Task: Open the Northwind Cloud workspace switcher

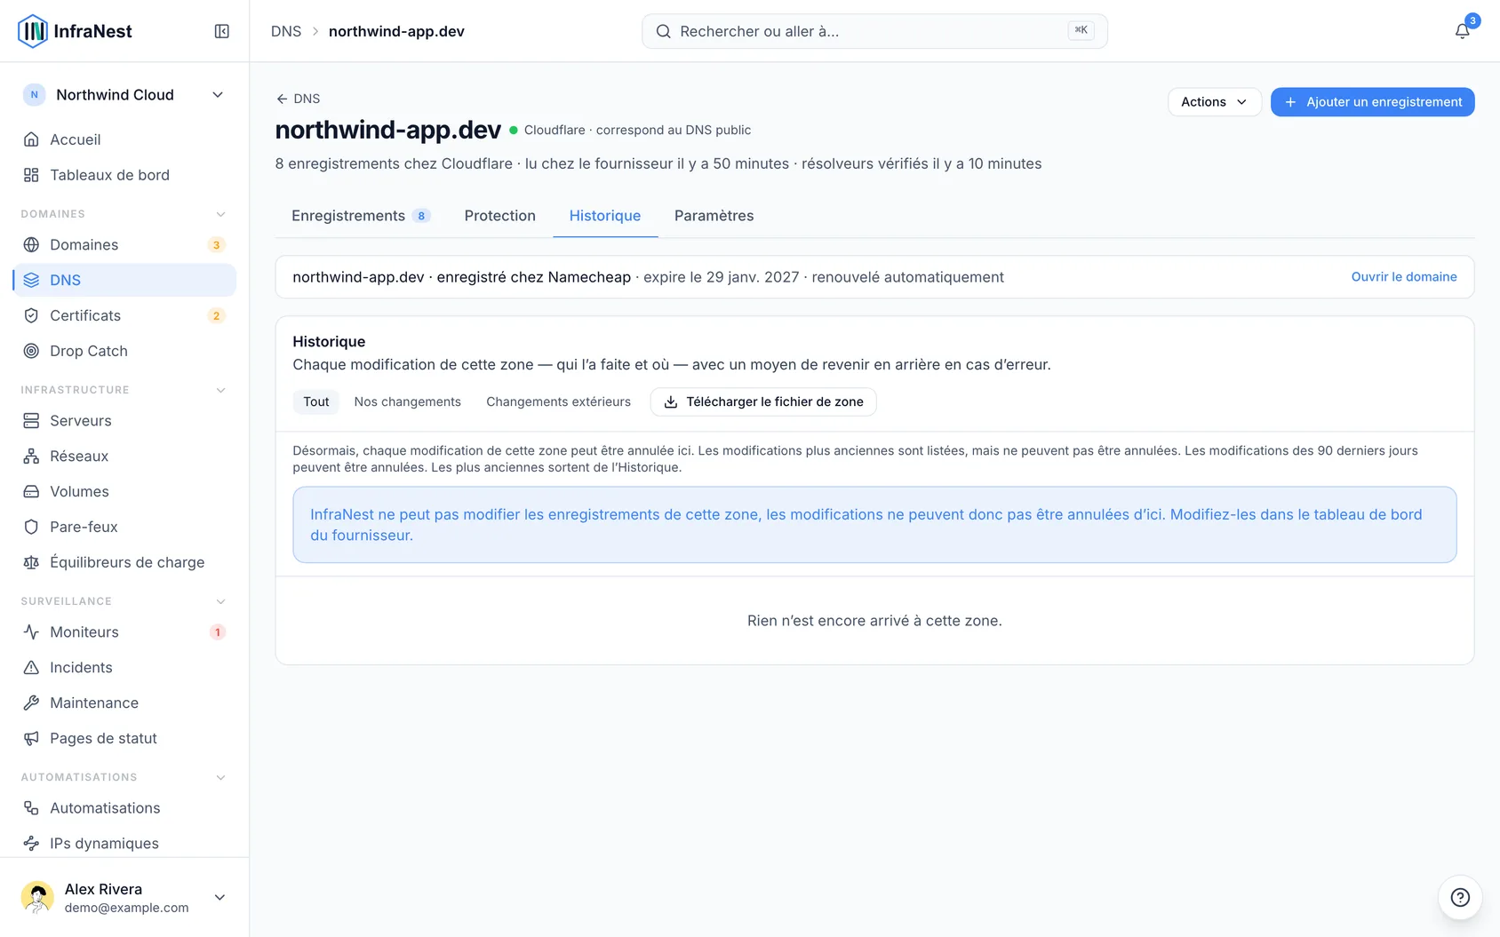Action: click(x=124, y=95)
